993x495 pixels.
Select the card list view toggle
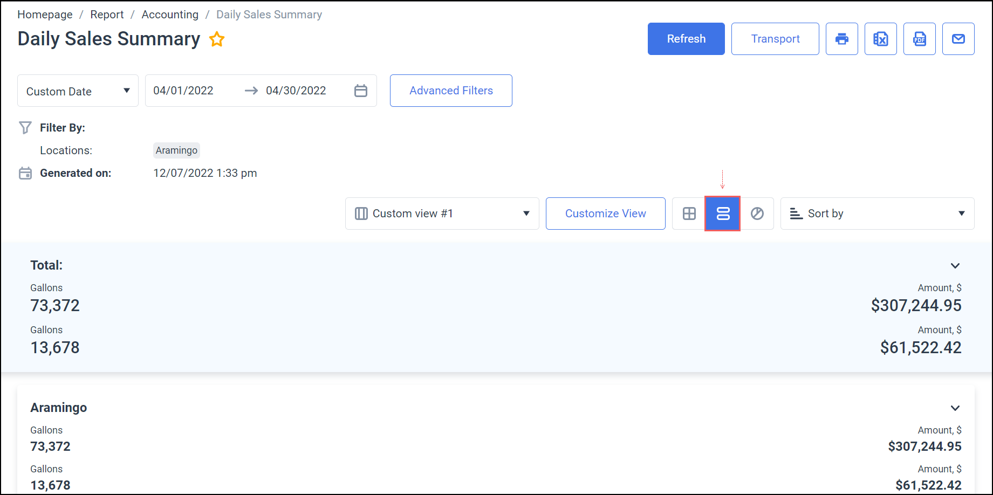(722, 214)
